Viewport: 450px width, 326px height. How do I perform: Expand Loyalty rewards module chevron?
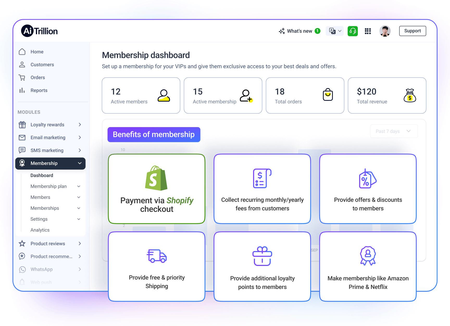click(80, 125)
